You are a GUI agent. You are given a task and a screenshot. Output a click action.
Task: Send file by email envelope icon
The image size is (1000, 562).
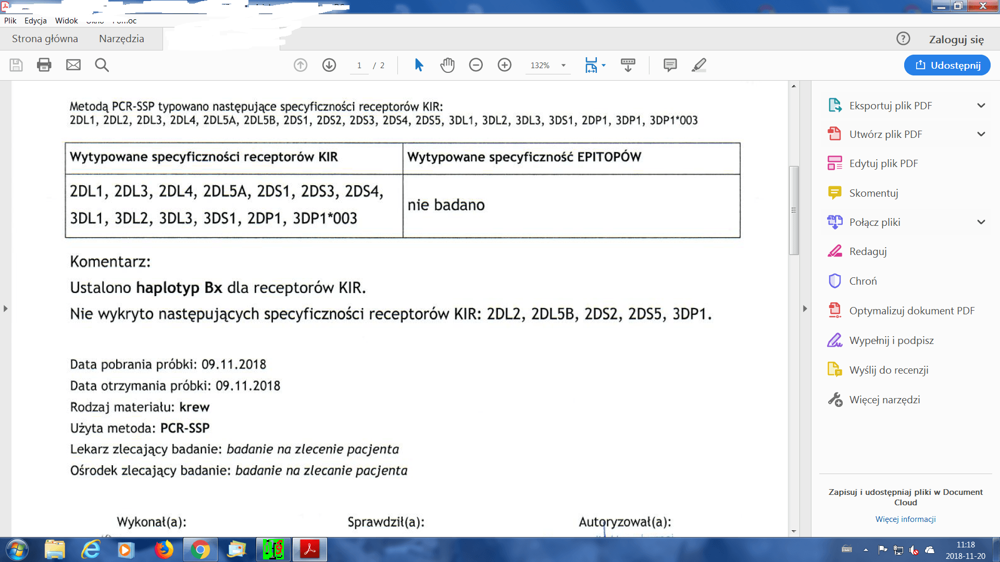point(73,65)
